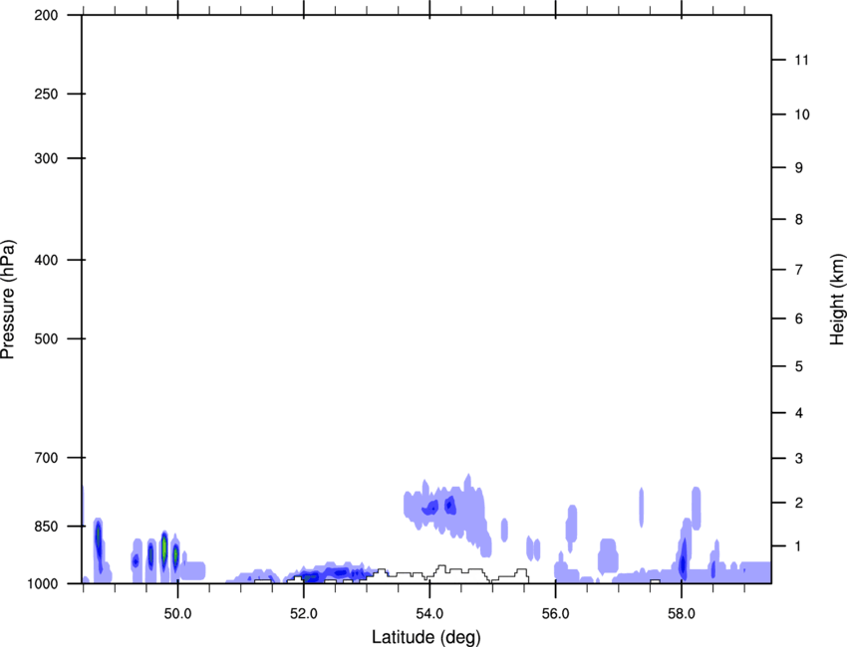This screenshot has height=647, width=847.
Task: Click the dark blue column at 58 degrees
Action: pos(683,560)
